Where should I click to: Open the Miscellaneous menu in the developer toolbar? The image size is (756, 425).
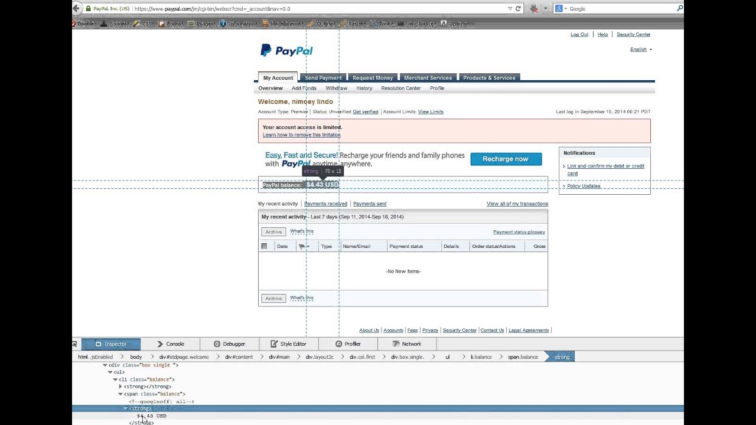point(283,24)
